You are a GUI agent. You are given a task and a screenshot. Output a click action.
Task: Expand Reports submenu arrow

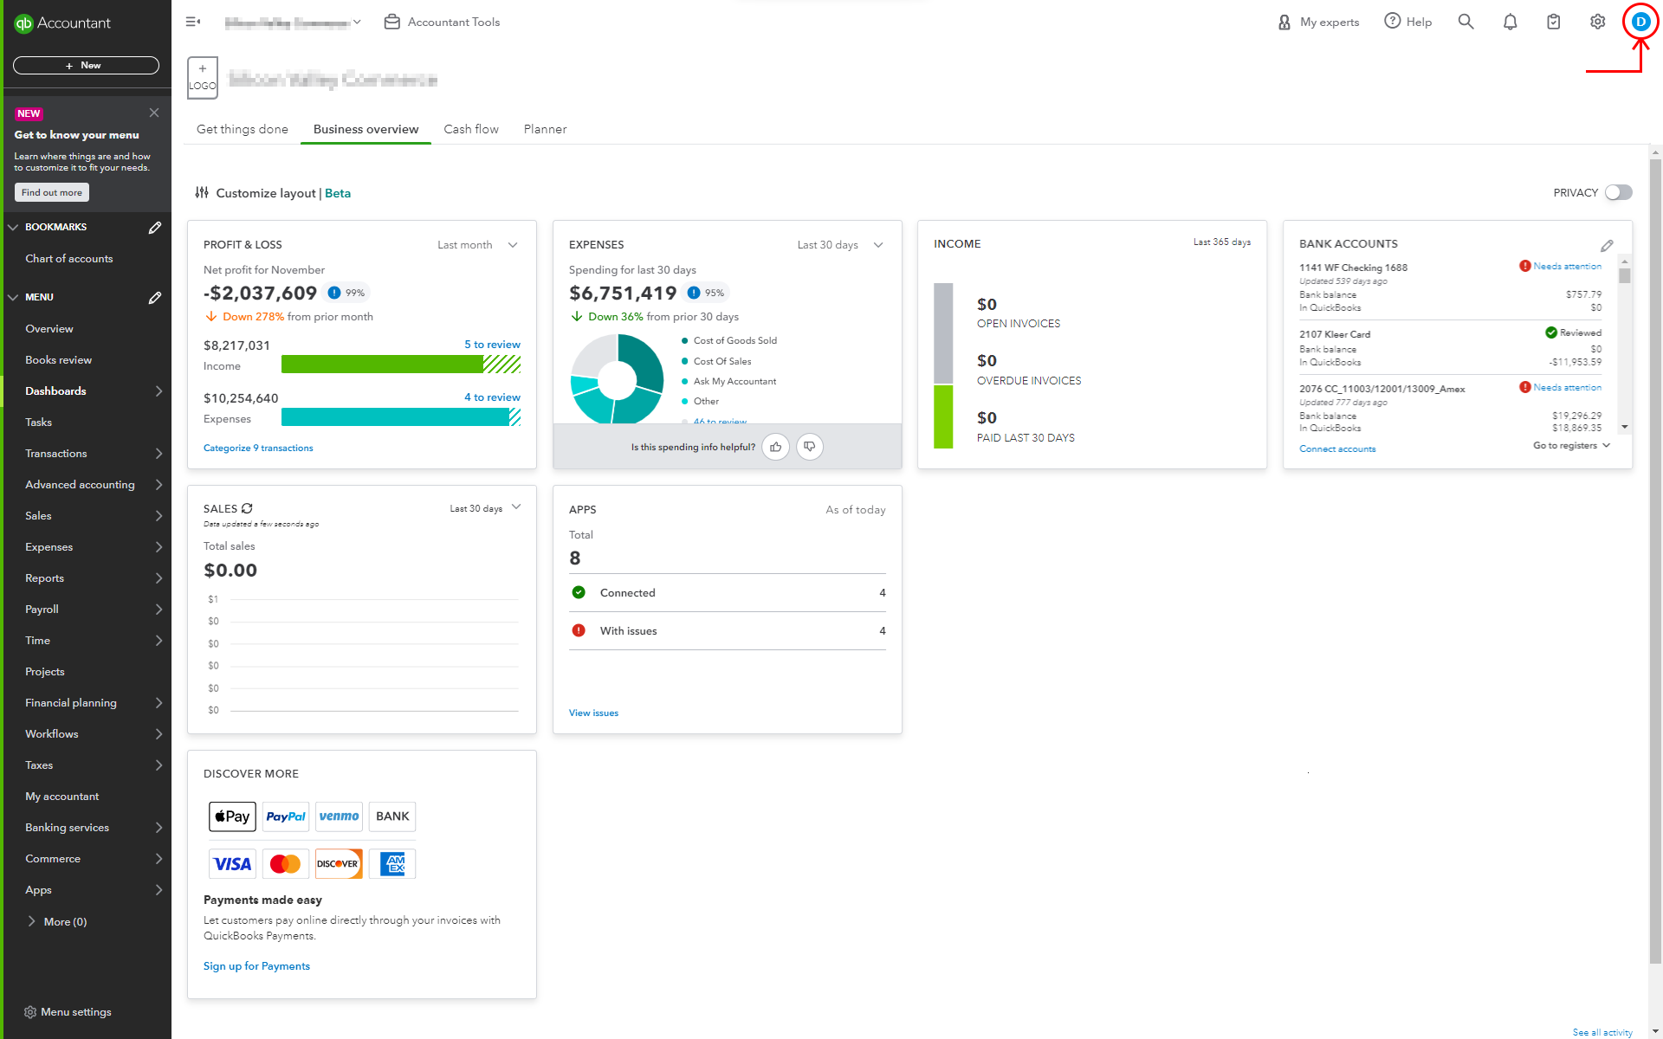click(x=159, y=578)
